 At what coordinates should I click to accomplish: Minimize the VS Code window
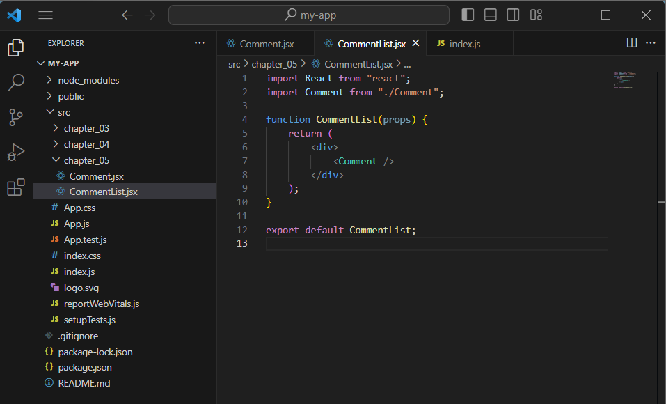coord(566,15)
